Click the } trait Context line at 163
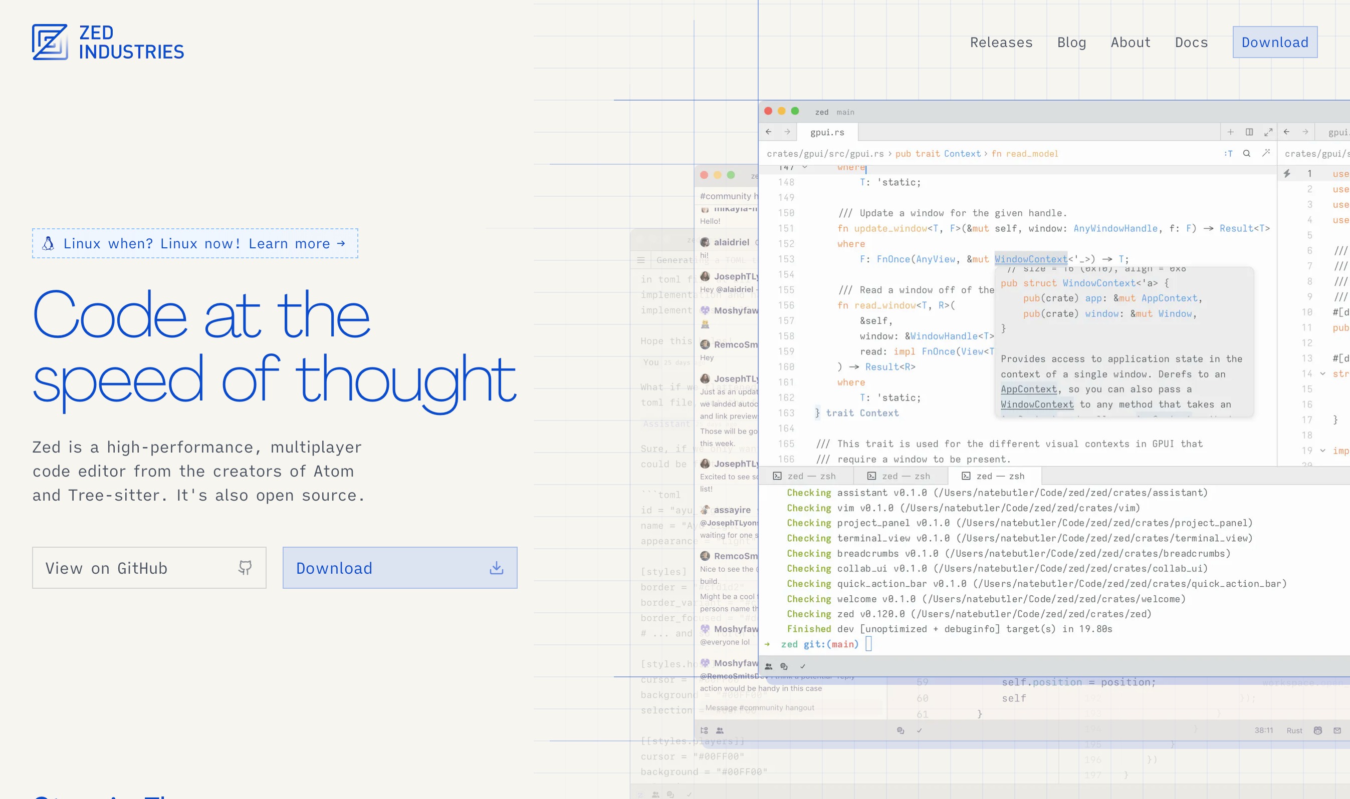This screenshot has height=799, width=1350. tap(856, 413)
